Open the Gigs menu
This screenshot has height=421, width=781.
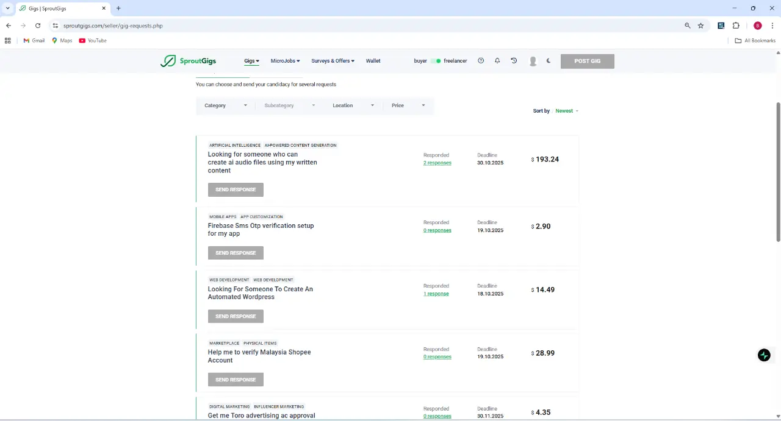click(251, 61)
